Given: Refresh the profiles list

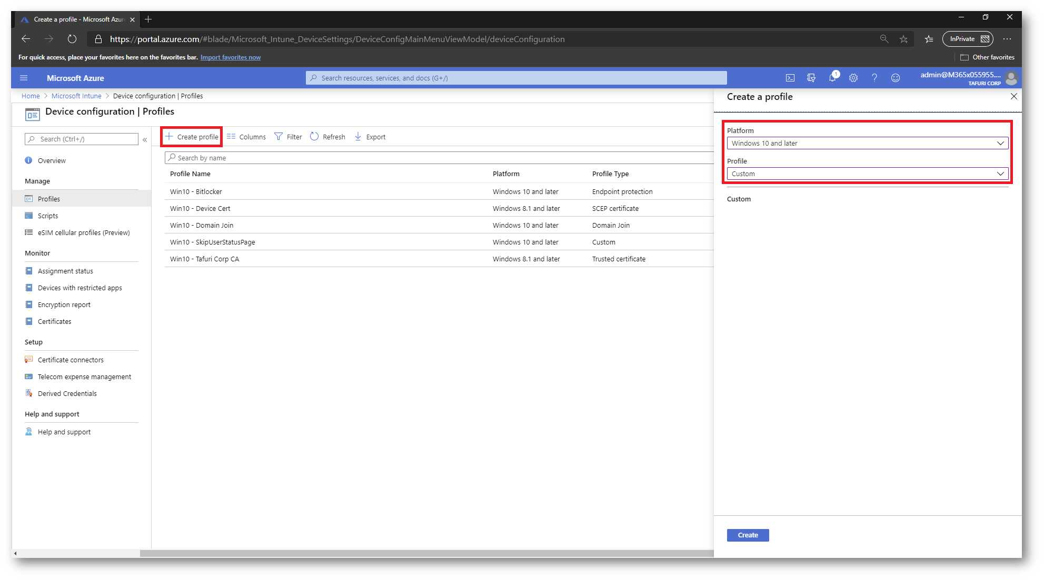Looking at the screenshot, I should tap(327, 137).
